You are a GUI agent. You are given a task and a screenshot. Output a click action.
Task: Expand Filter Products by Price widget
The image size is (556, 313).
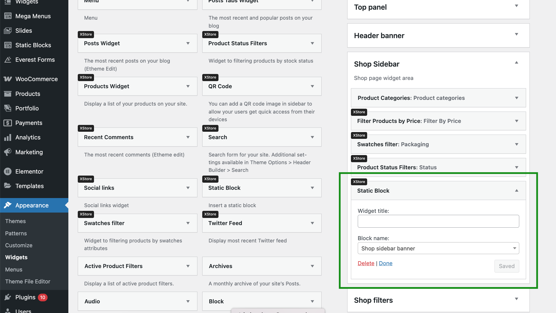(517, 121)
